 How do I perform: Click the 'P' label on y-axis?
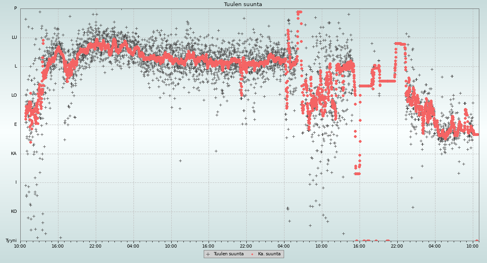coord(15,8)
